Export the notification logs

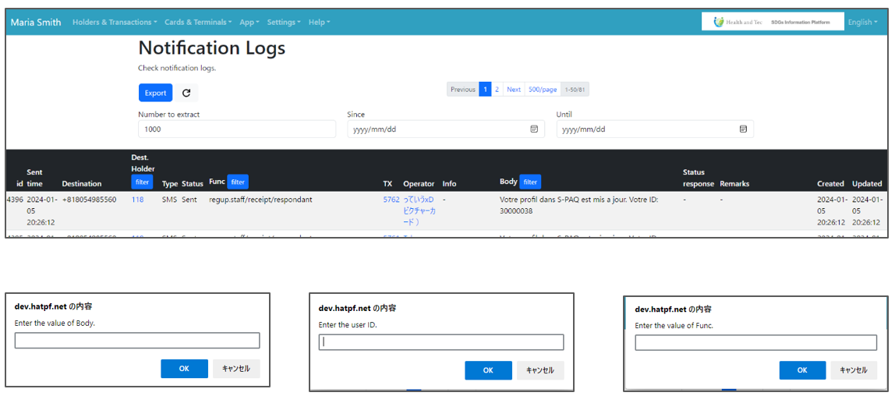(155, 93)
